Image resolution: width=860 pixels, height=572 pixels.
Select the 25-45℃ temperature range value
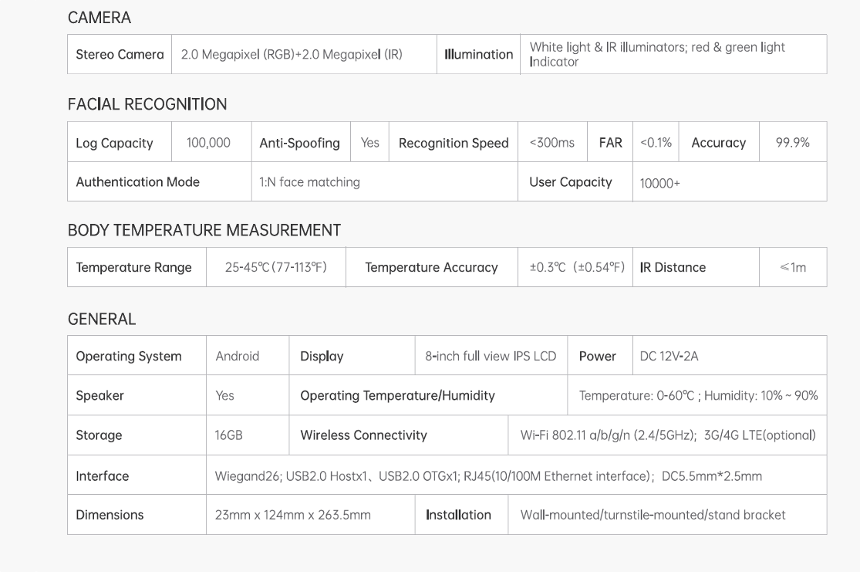276,267
